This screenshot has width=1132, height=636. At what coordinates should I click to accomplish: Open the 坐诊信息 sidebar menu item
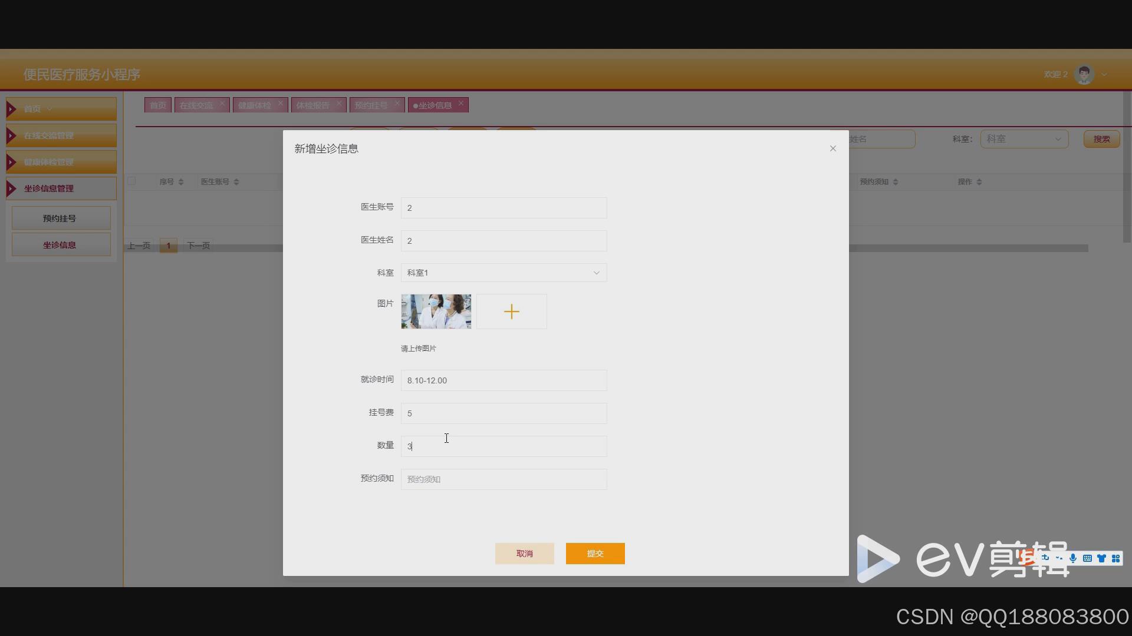tap(61, 245)
